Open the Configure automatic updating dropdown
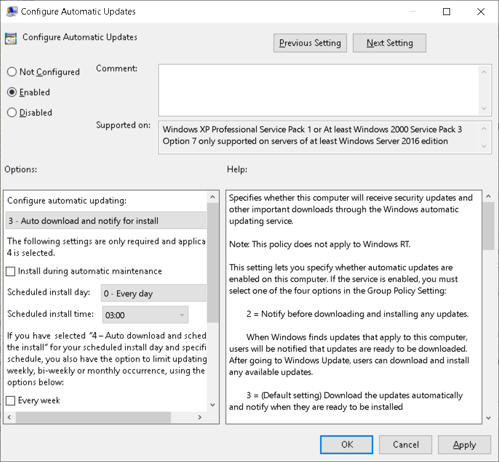499x462 pixels. pyautogui.click(x=106, y=220)
